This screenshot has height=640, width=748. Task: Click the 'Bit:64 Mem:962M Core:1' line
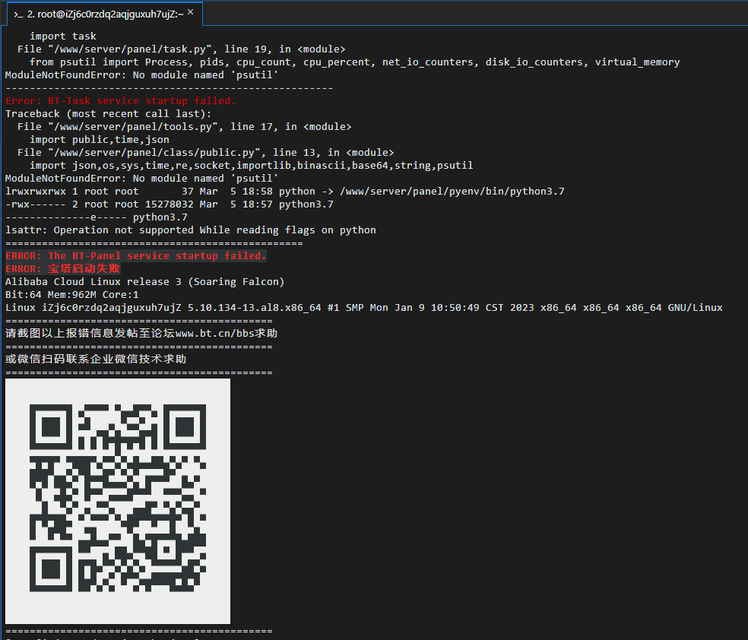pos(72,294)
